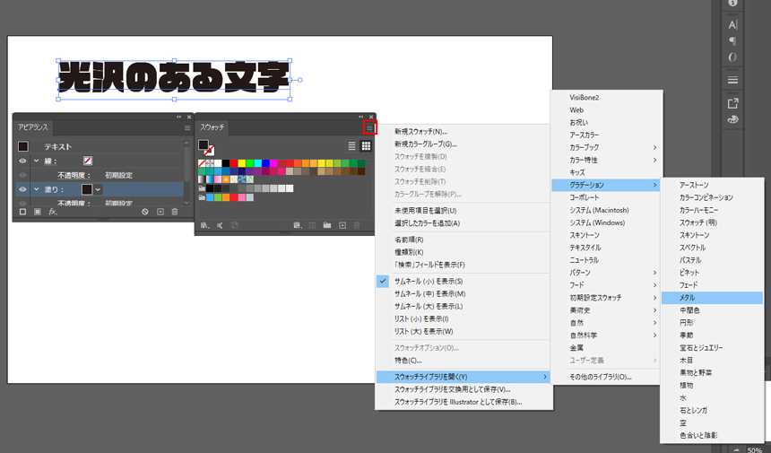Switch Swatches panel to list view
Image resolution: width=771 pixels, height=453 pixels.
351,146
